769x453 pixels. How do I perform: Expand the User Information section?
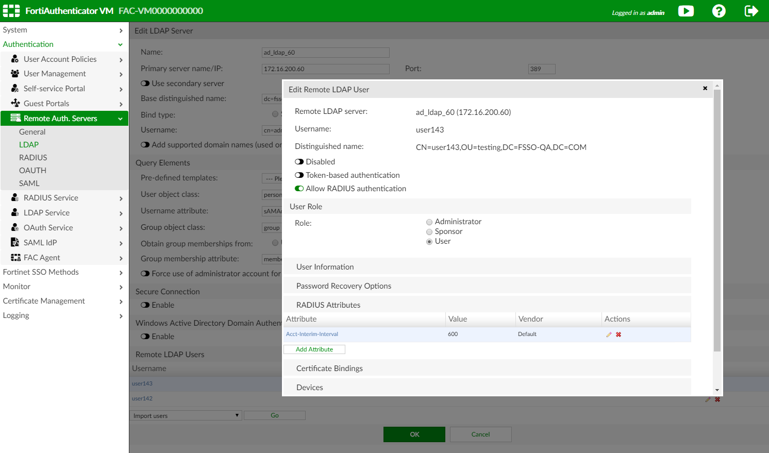click(325, 267)
